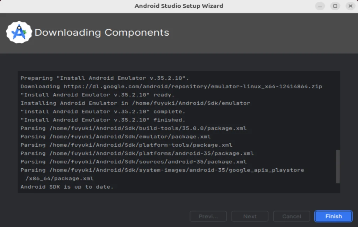Click the Parsing build-tools/35.0.0 package.xml line
Screen dimensions: 358x227
pyautogui.click(x=134, y=128)
